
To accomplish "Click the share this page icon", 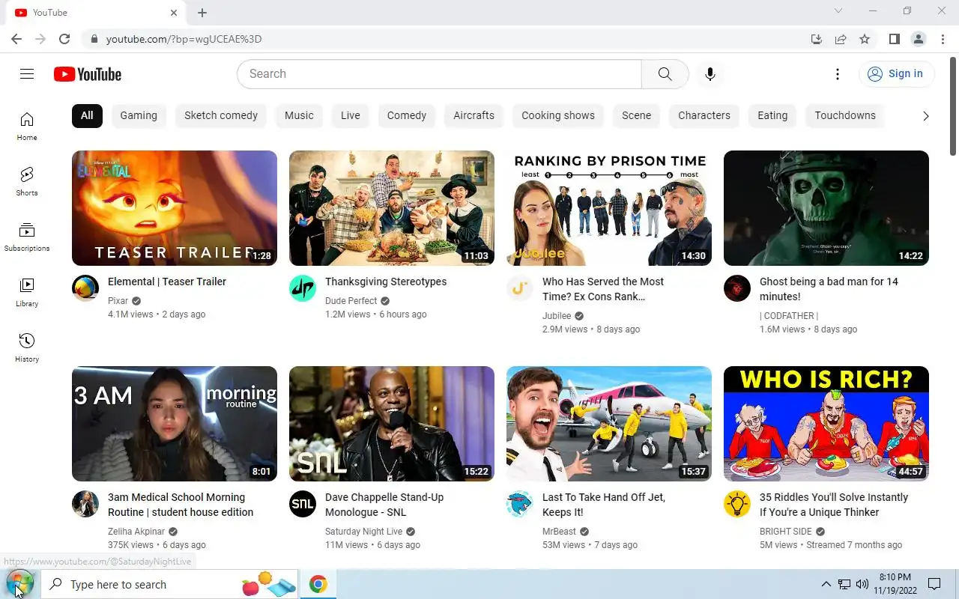I will point(841,39).
